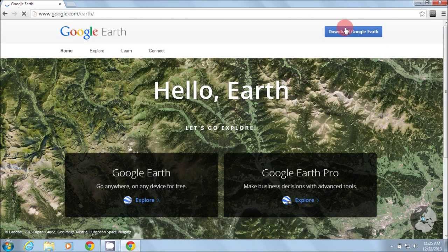Click the Google Earth logo
This screenshot has height=252, width=448.
tap(93, 32)
